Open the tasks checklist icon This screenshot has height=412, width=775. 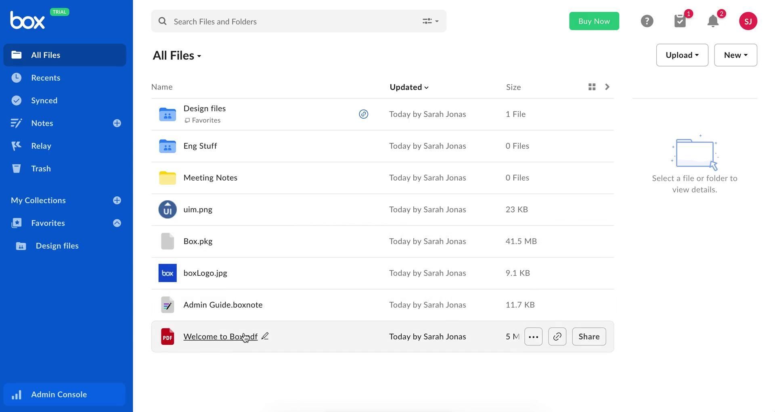pyautogui.click(x=680, y=21)
